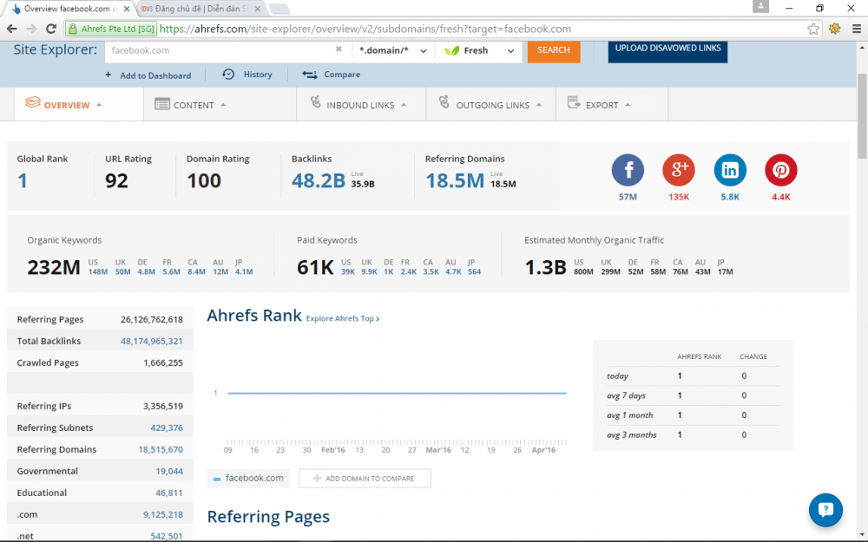This screenshot has height=542, width=868.
Task: Click the Google Plus count 135K
Action: pos(679,197)
